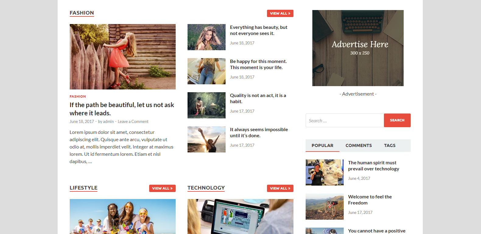481x234 pixels.
Task: Open the 'admin' author link
Action: pos(108,122)
